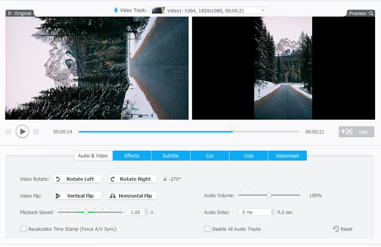Open the Watermark tab
The image size is (381, 247).
(287, 156)
